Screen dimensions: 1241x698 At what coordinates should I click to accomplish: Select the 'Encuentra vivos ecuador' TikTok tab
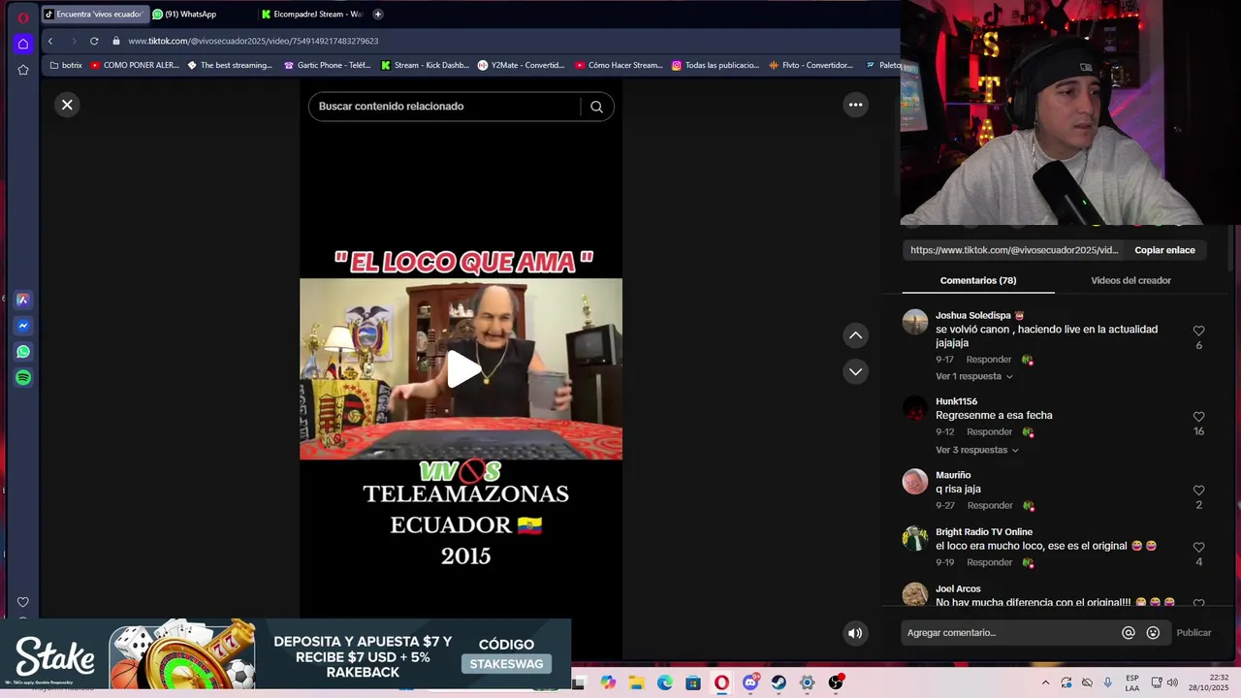[95, 15]
